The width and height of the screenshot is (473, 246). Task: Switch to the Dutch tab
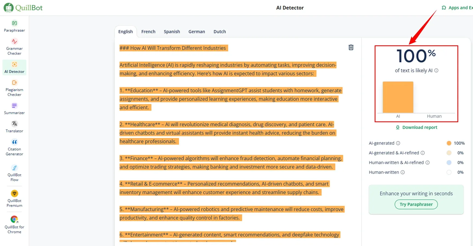coord(220,31)
